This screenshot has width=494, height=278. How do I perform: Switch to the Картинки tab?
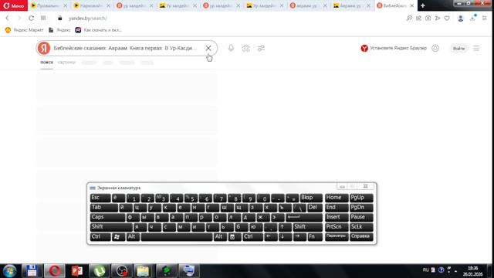(66, 63)
